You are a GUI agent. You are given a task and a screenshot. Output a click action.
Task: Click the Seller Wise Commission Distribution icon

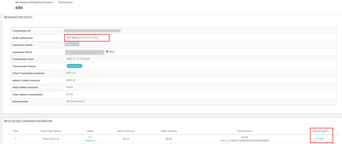pos(6,121)
